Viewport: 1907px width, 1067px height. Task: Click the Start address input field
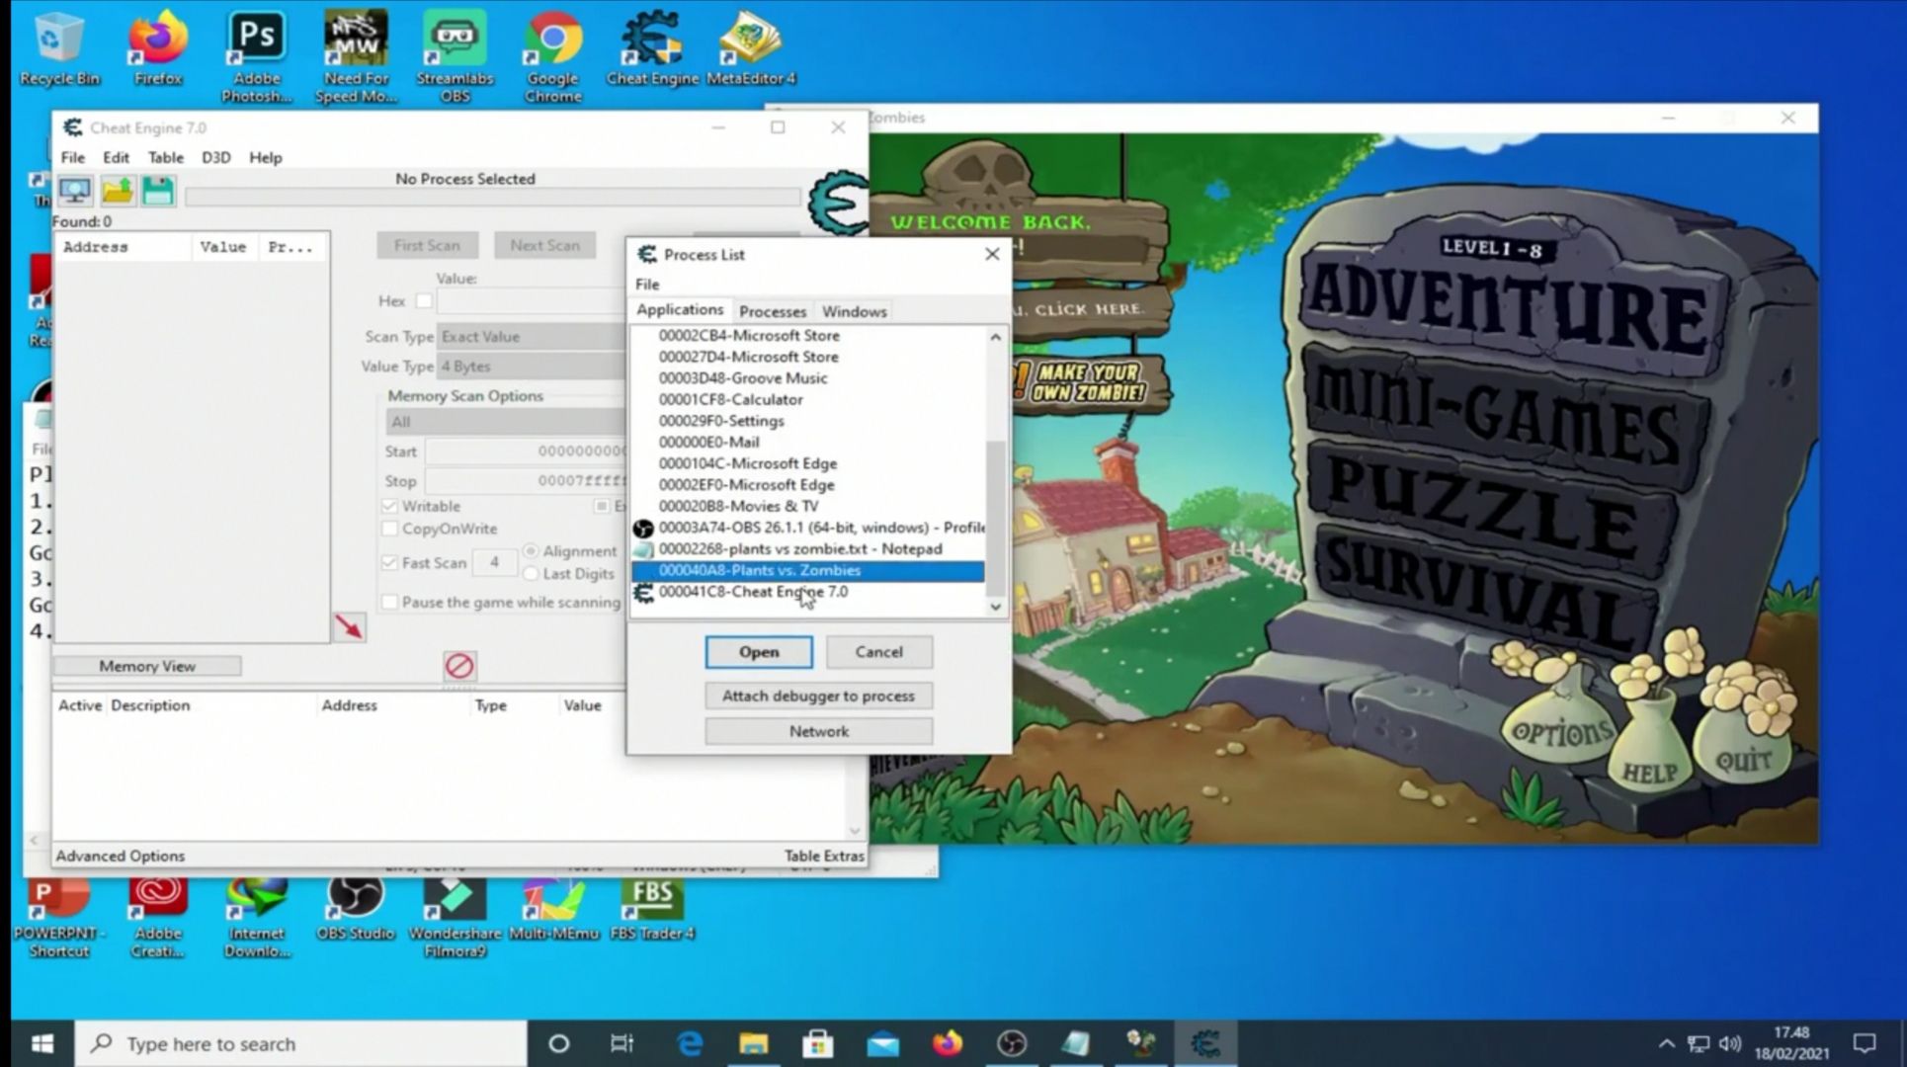click(x=527, y=451)
